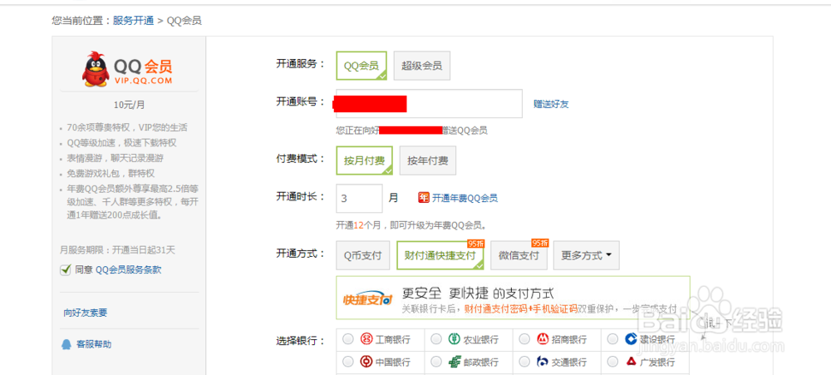Screen dimensions: 831x375
Task: Select the 农业银行 radio button
Action: pyautogui.click(x=436, y=339)
